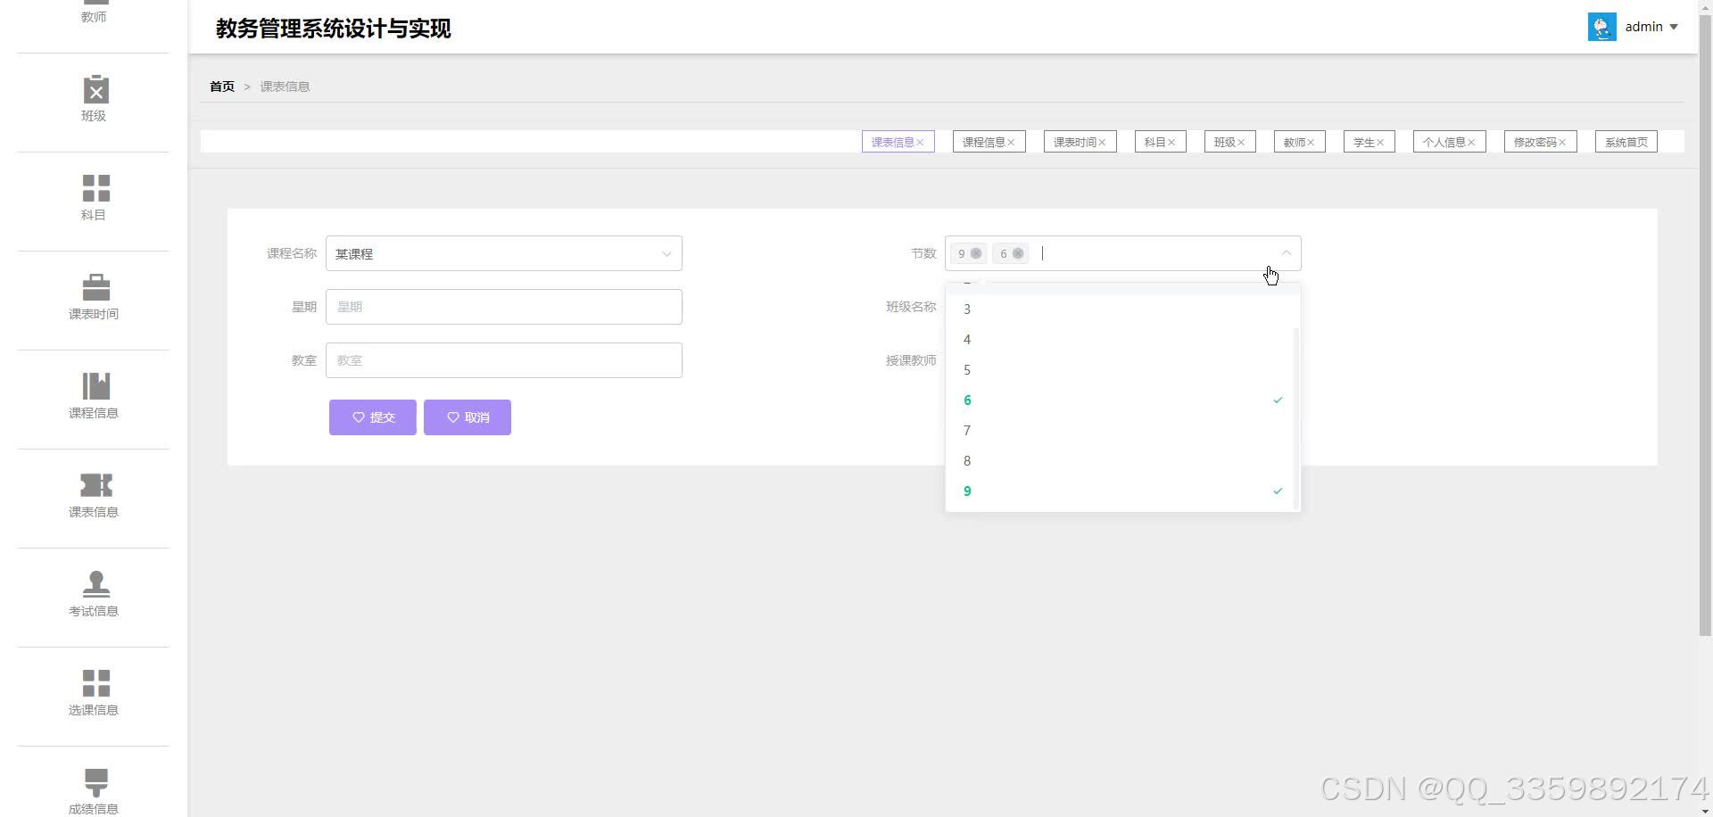
Task: Go to 首页 in the breadcrumb
Action: point(222,87)
